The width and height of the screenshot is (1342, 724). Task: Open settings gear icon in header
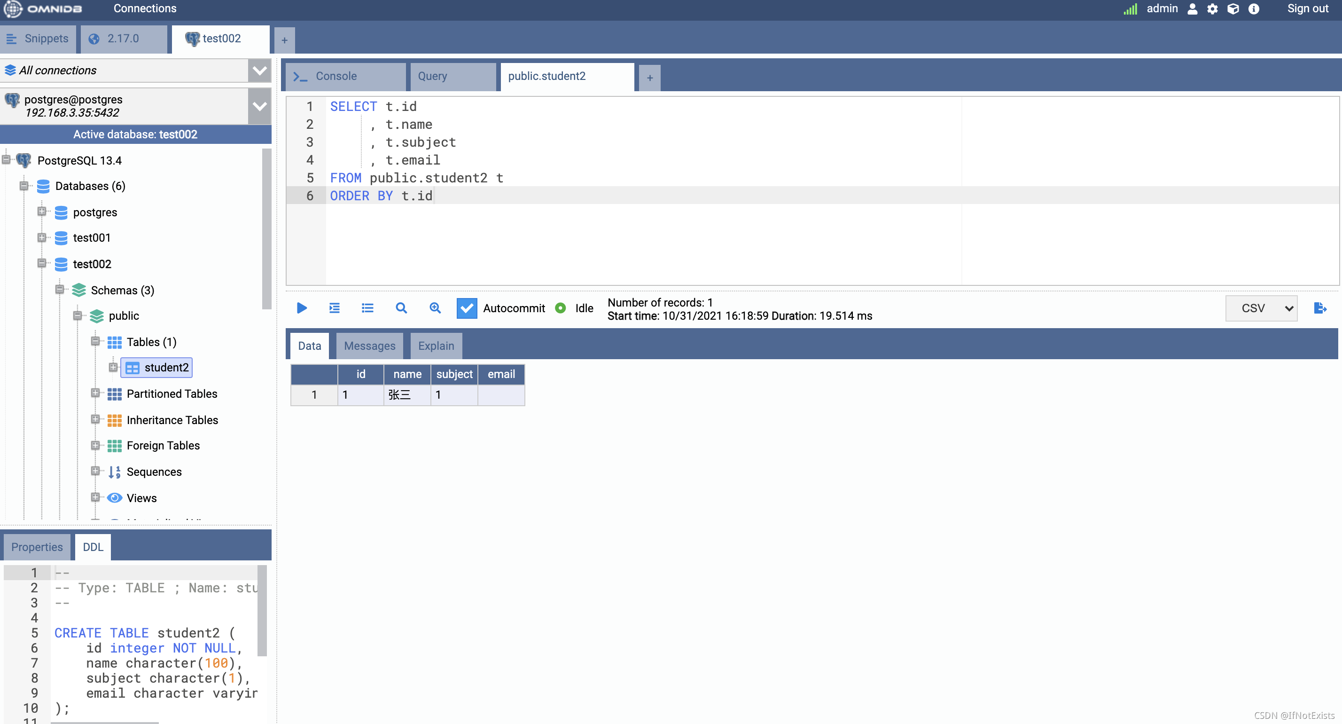click(x=1212, y=9)
